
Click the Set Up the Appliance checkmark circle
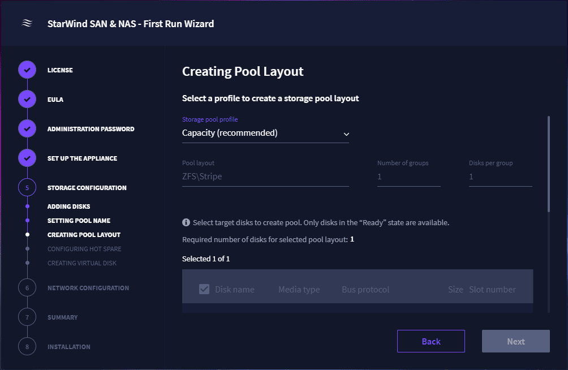pos(27,158)
